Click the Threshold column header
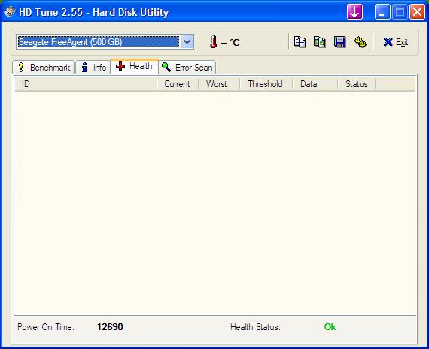This screenshot has width=429, height=349. click(266, 84)
